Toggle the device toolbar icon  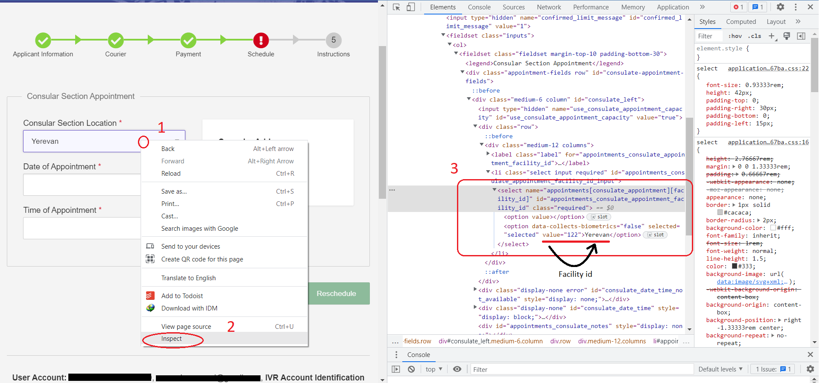point(410,7)
